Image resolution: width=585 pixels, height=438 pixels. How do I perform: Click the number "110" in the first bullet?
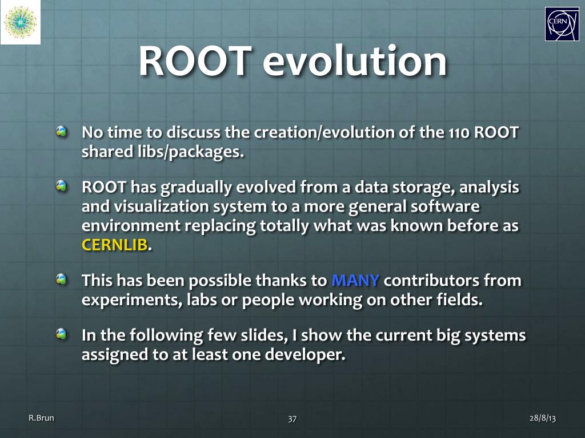459,133
